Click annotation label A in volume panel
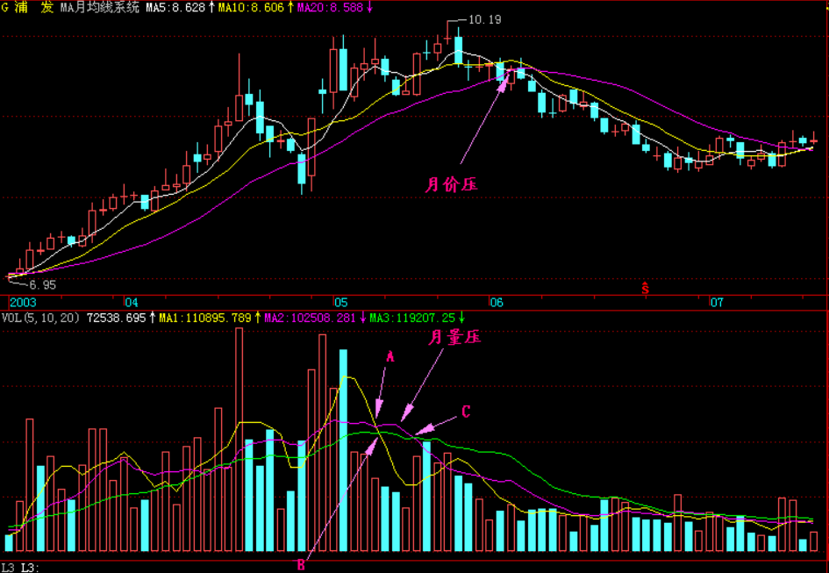This screenshot has height=573, width=829. coord(390,357)
